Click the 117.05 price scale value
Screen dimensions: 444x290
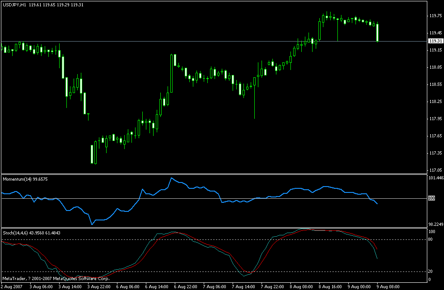click(436, 169)
